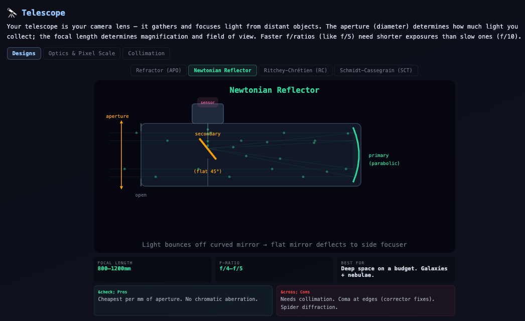This screenshot has width=525, height=321.
Task: Click the green primary mirror curve
Action: tap(357, 155)
